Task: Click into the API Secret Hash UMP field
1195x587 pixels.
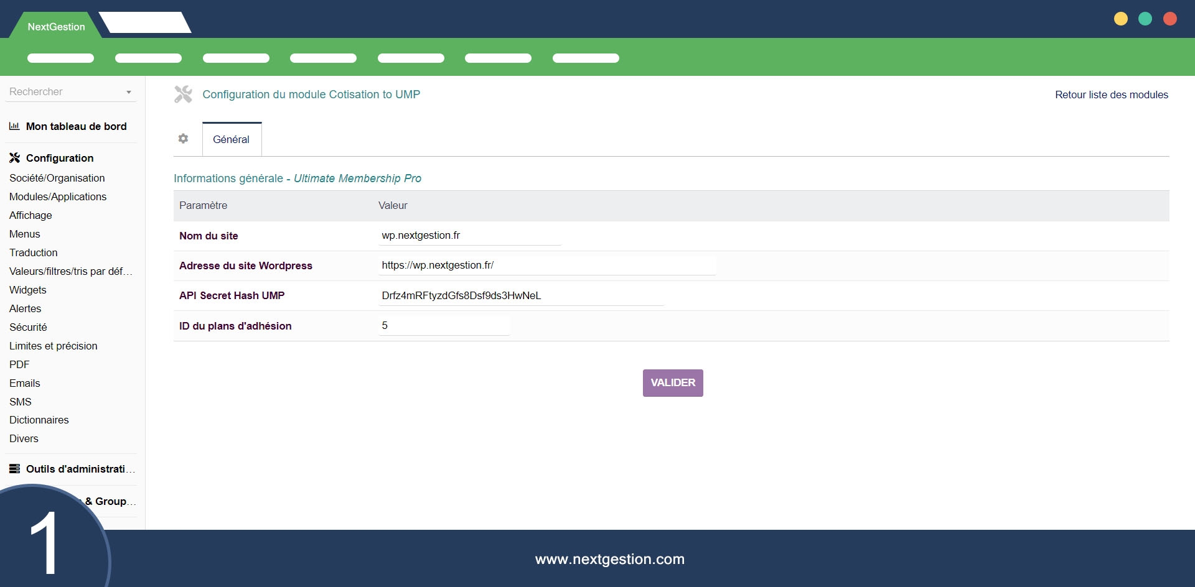Action: click(520, 295)
